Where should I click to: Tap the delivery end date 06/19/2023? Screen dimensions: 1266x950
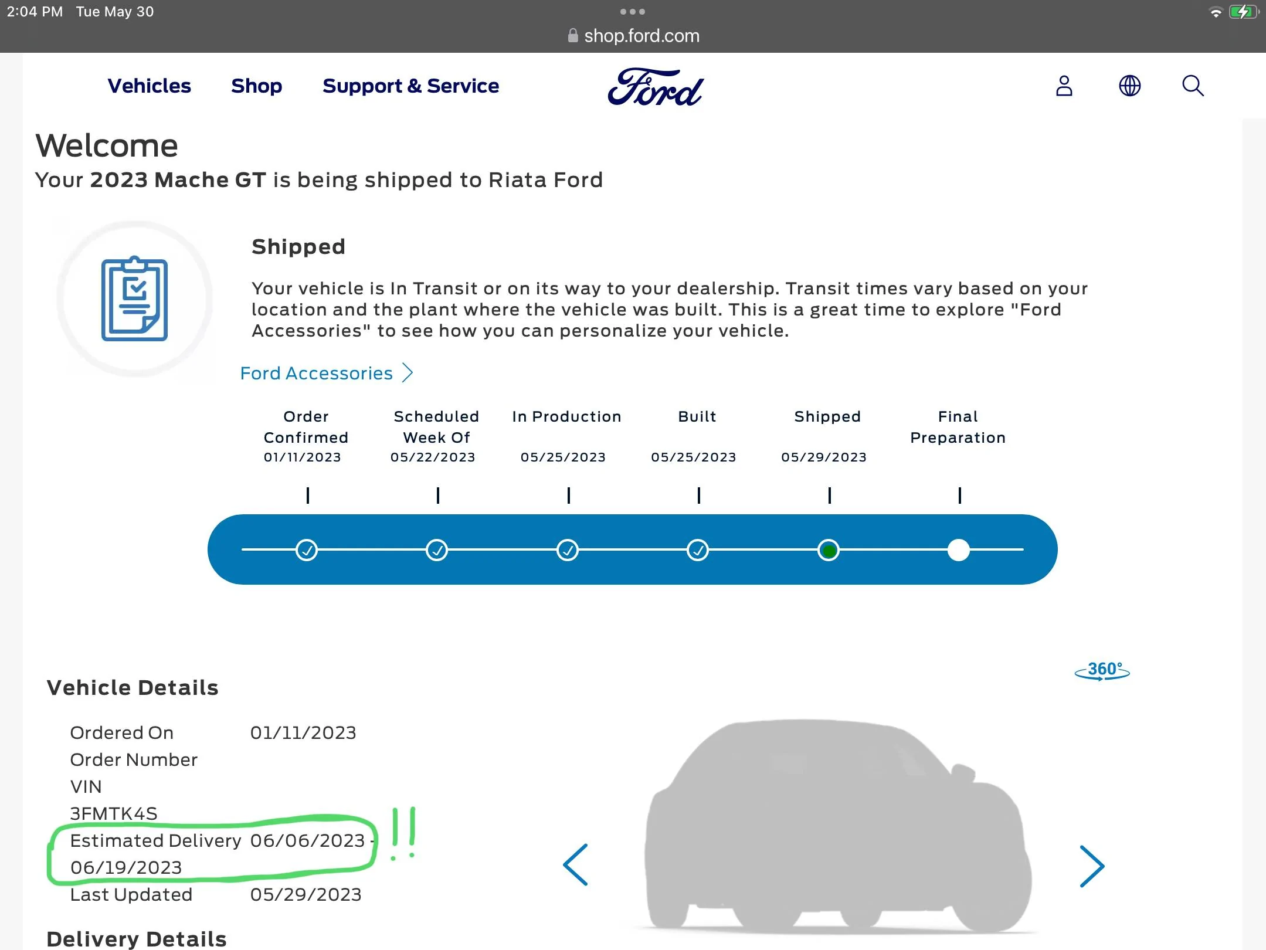pyautogui.click(x=126, y=867)
